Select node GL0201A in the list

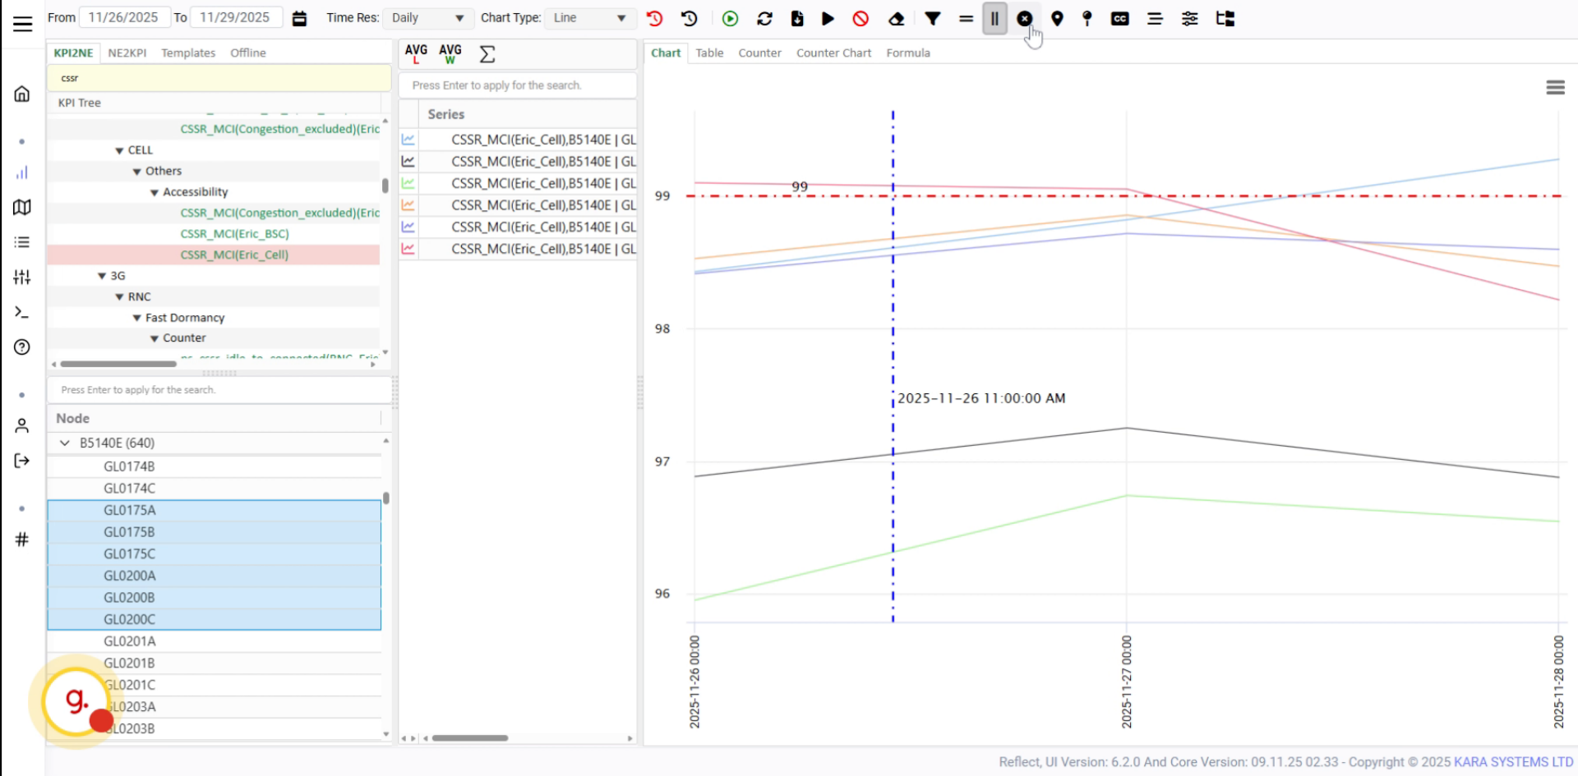point(130,641)
